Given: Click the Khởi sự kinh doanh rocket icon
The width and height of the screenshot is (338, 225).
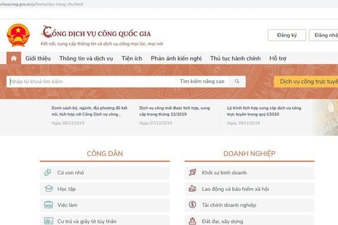Looking at the screenshot, I should pos(193,172).
